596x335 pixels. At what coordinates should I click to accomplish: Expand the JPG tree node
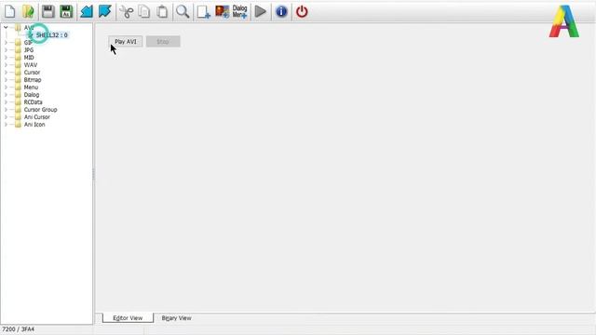6,50
